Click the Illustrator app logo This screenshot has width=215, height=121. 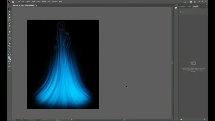pos(9,2)
